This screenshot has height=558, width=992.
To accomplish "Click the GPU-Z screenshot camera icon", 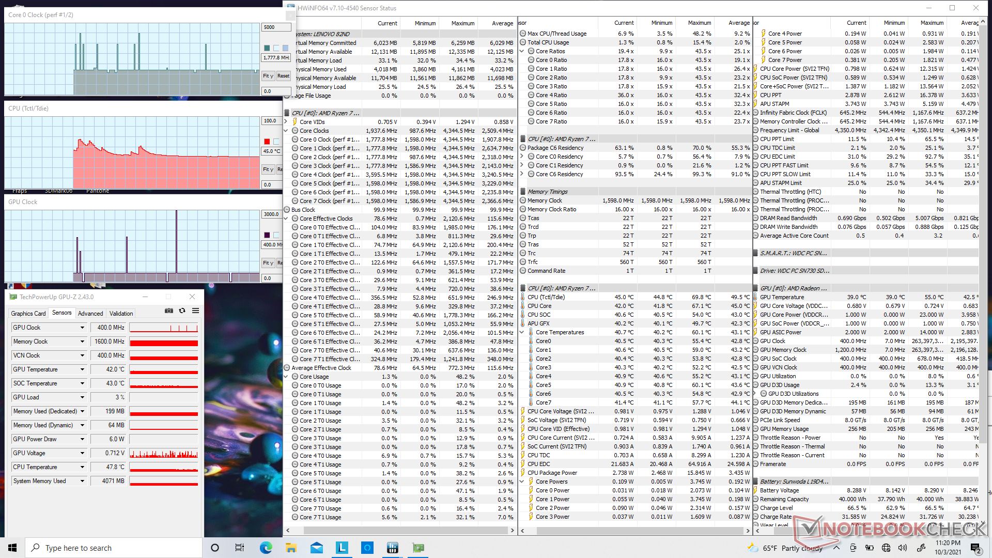I will point(168,311).
